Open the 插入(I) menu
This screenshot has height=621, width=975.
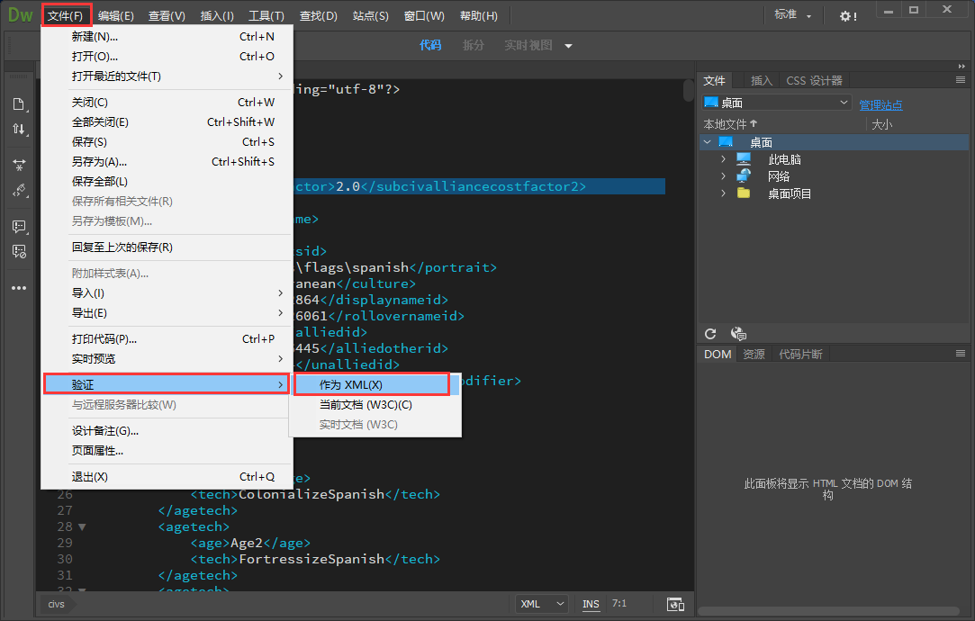(x=217, y=15)
